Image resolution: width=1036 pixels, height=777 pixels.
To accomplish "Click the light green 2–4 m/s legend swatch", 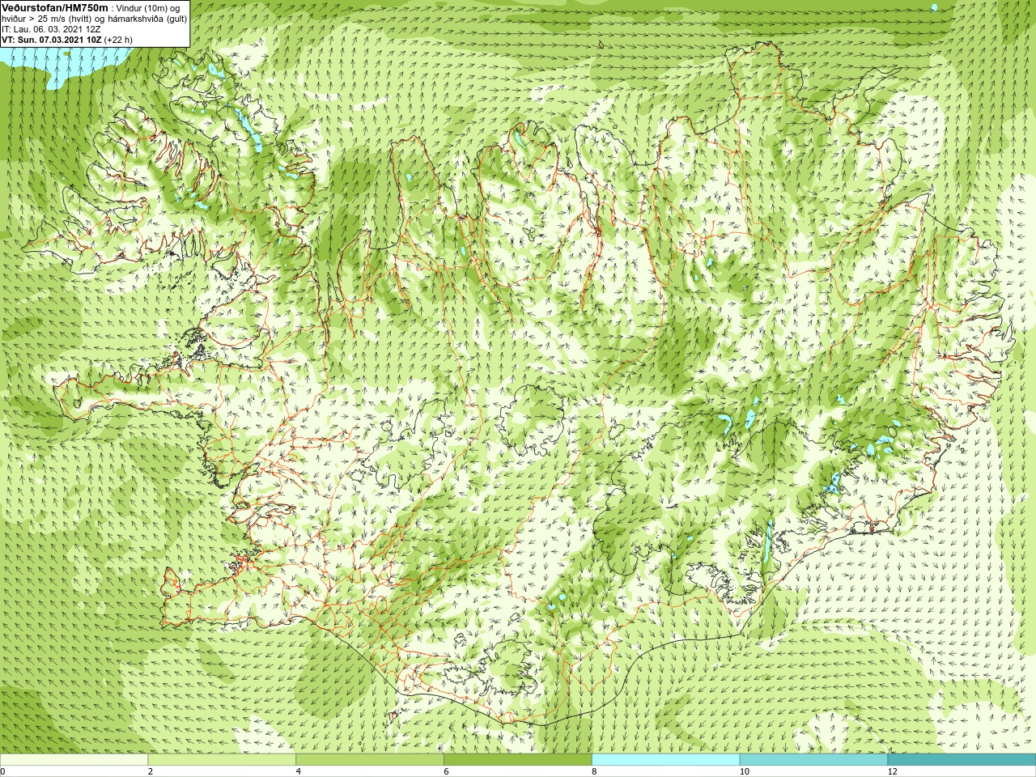I will 222,760.
